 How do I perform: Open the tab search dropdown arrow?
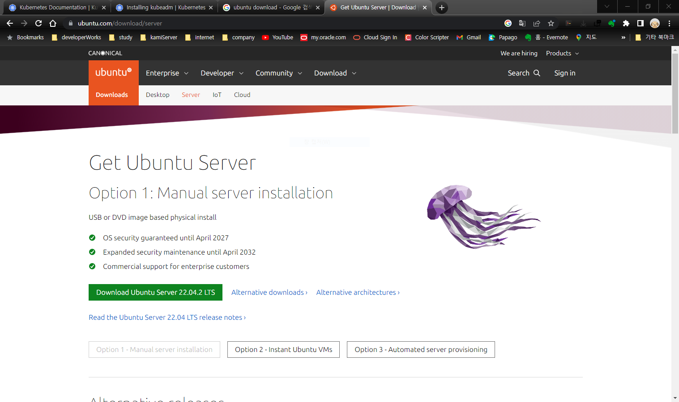click(607, 6)
